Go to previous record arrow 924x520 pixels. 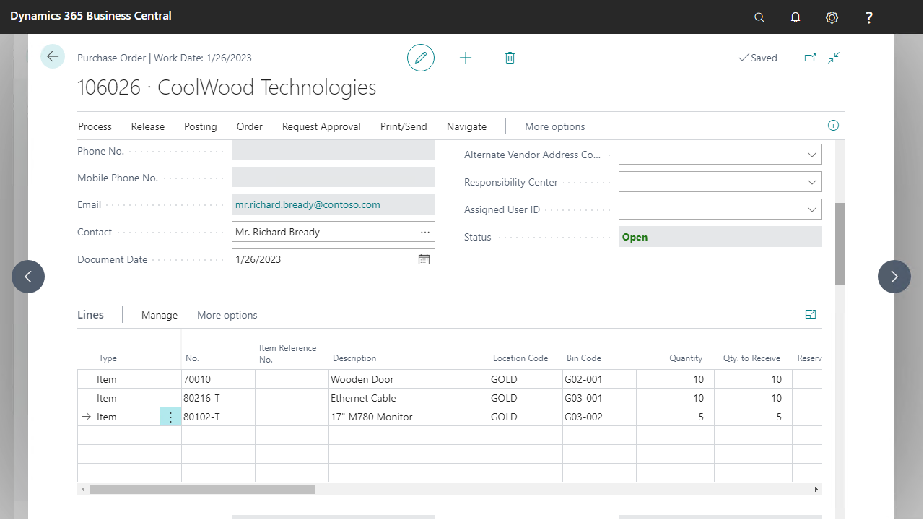(28, 277)
